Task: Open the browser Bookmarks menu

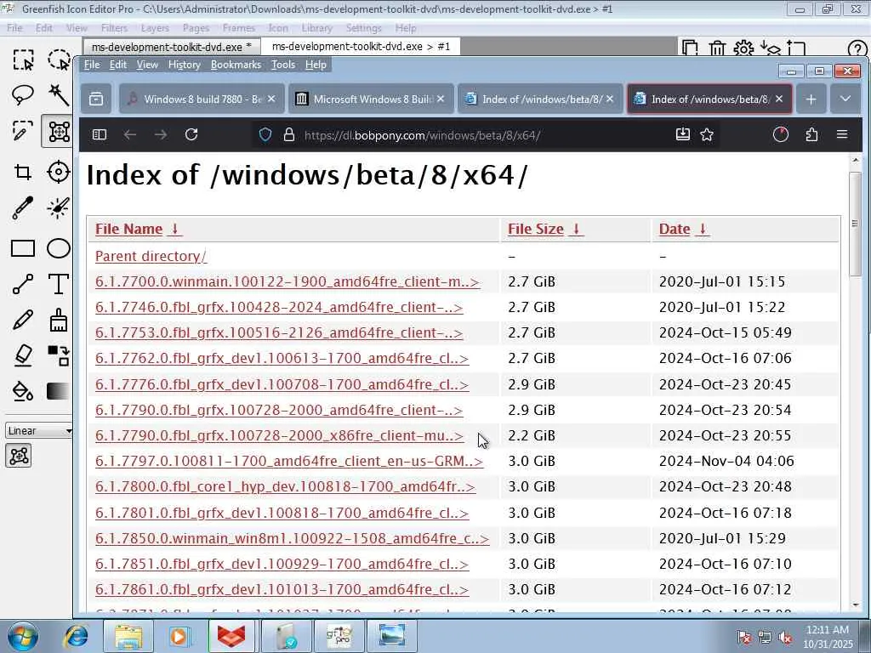Action: 236,65
